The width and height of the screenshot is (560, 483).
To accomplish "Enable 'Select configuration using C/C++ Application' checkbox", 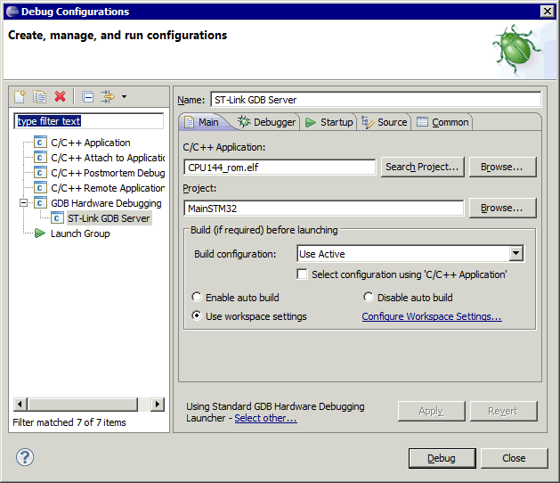I will coord(303,274).
